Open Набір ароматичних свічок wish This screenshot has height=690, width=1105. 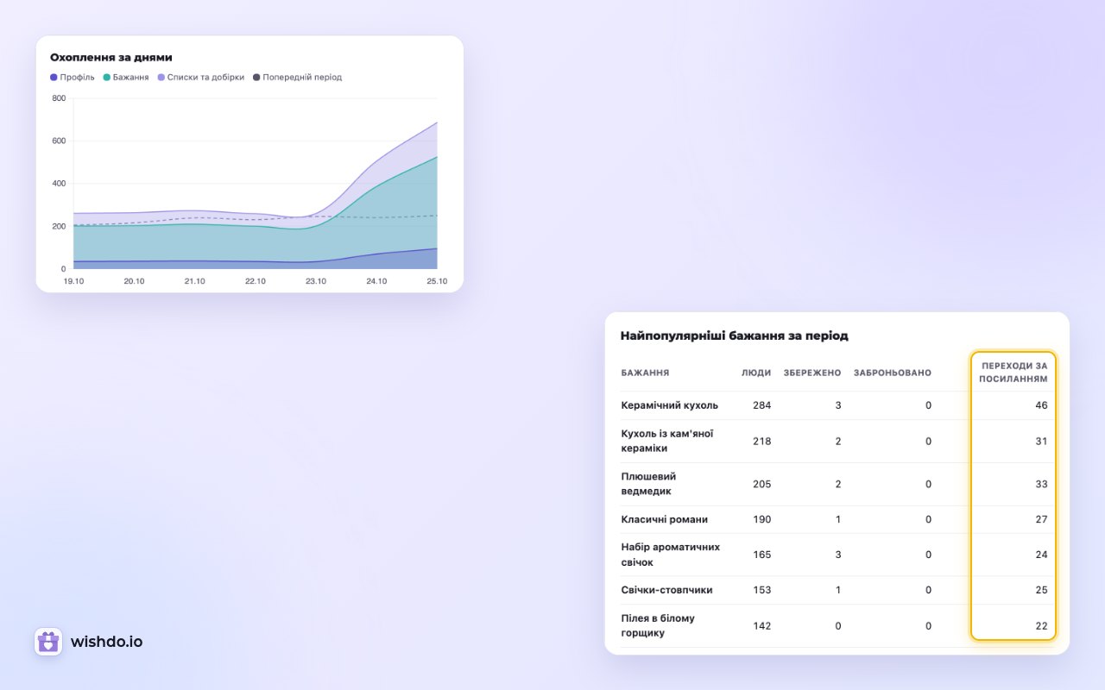(x=671, y=555)
